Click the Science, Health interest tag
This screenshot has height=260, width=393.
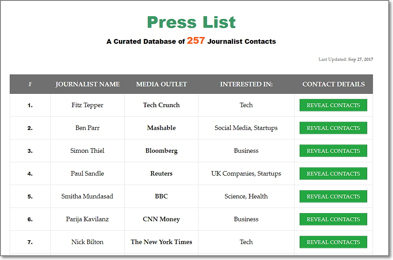[x=246, y=196]
